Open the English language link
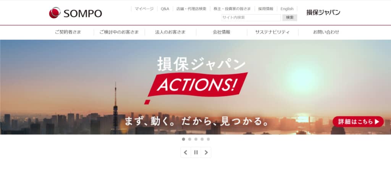 point(287,9)
